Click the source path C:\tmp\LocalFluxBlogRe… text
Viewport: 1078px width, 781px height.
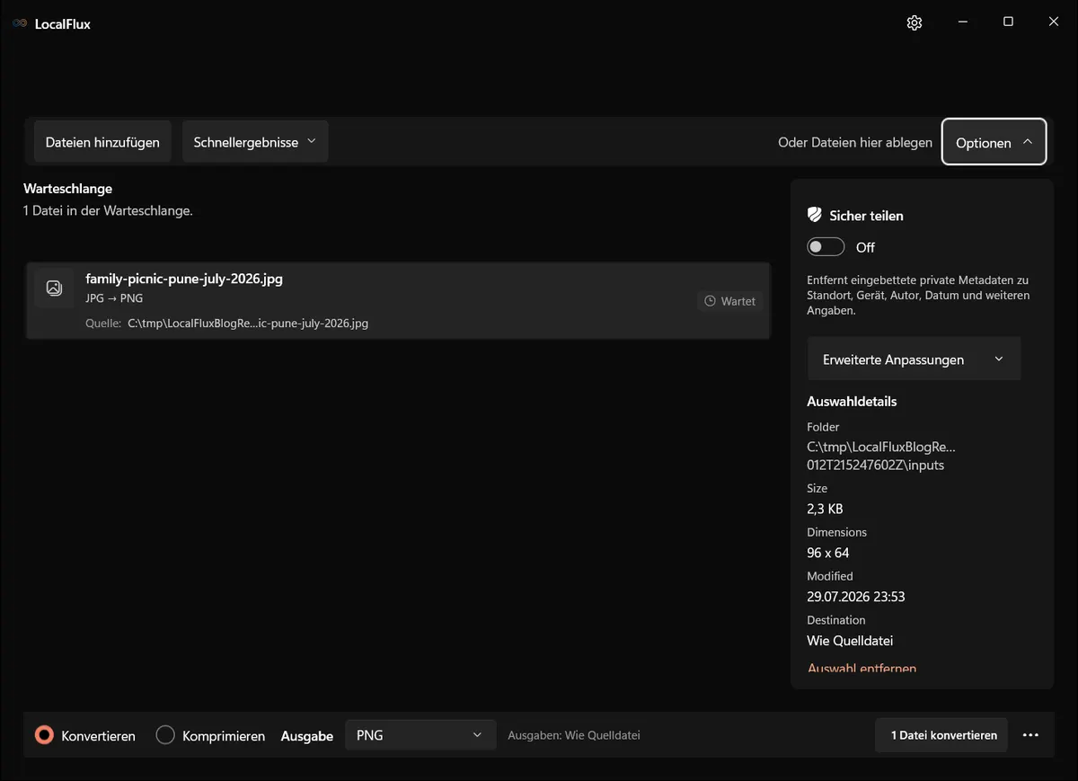pos(248,324)
